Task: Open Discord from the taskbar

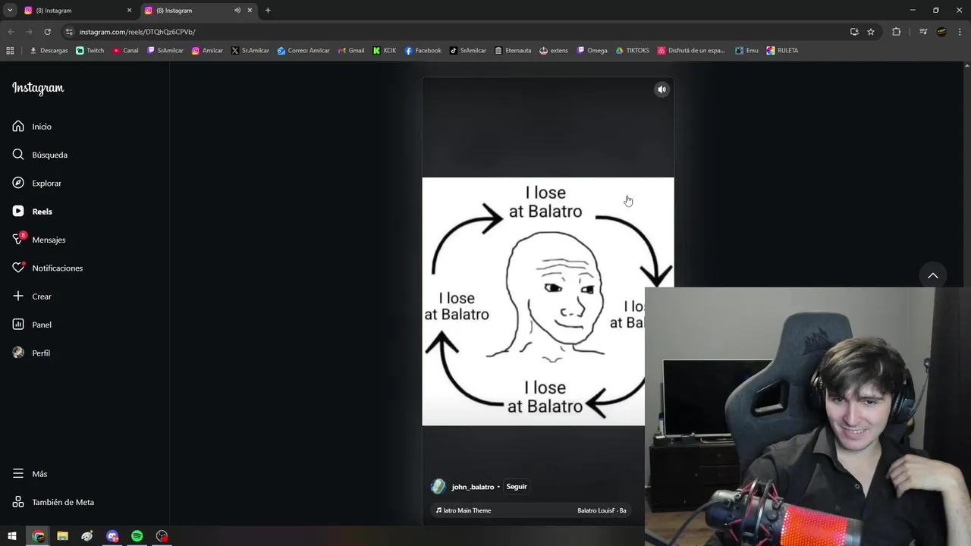Action: click(x=112, y=536)
